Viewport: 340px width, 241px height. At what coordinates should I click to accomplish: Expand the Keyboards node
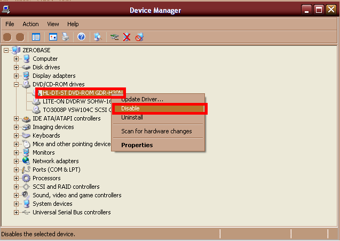(16, 136)
